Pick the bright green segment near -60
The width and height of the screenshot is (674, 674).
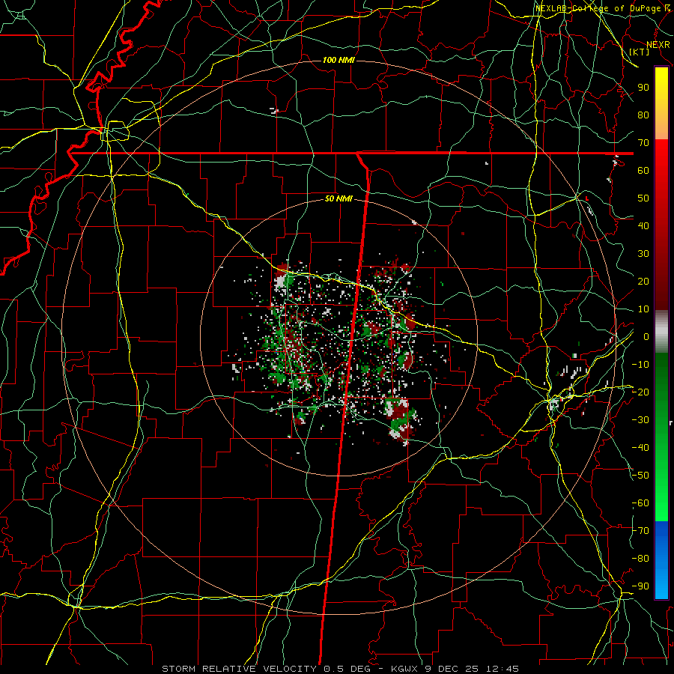(x=661, y=503)
